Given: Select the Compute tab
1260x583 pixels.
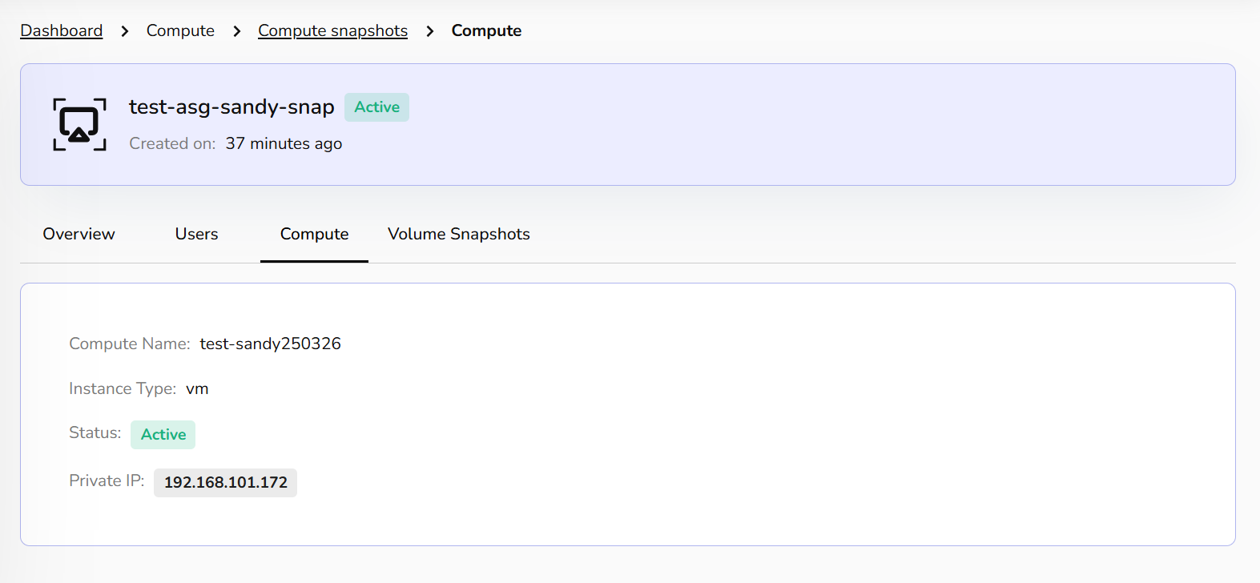Looking at the screenshot, I should point(314,234).
